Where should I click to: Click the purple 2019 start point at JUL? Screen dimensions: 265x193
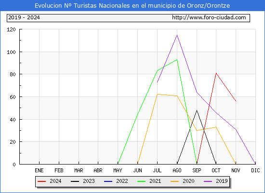(x=158, y=83)
